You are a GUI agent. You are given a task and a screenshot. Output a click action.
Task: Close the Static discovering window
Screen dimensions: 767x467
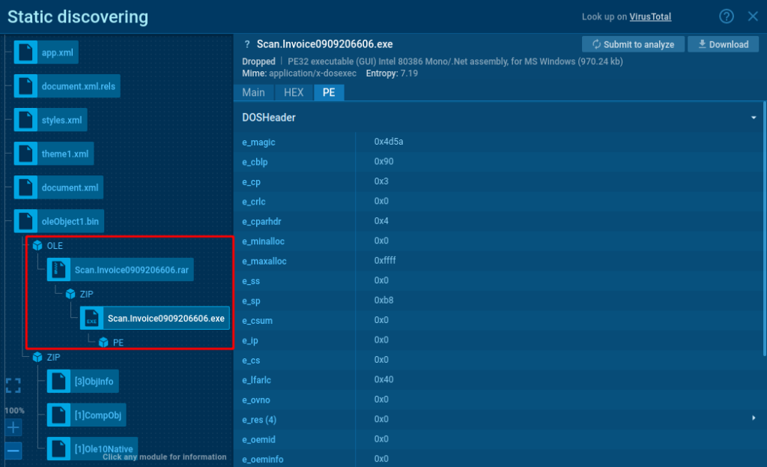pos(753,16)
